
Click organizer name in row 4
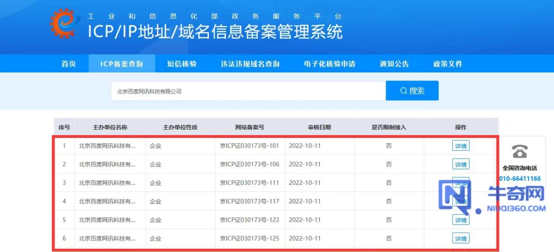107,201
